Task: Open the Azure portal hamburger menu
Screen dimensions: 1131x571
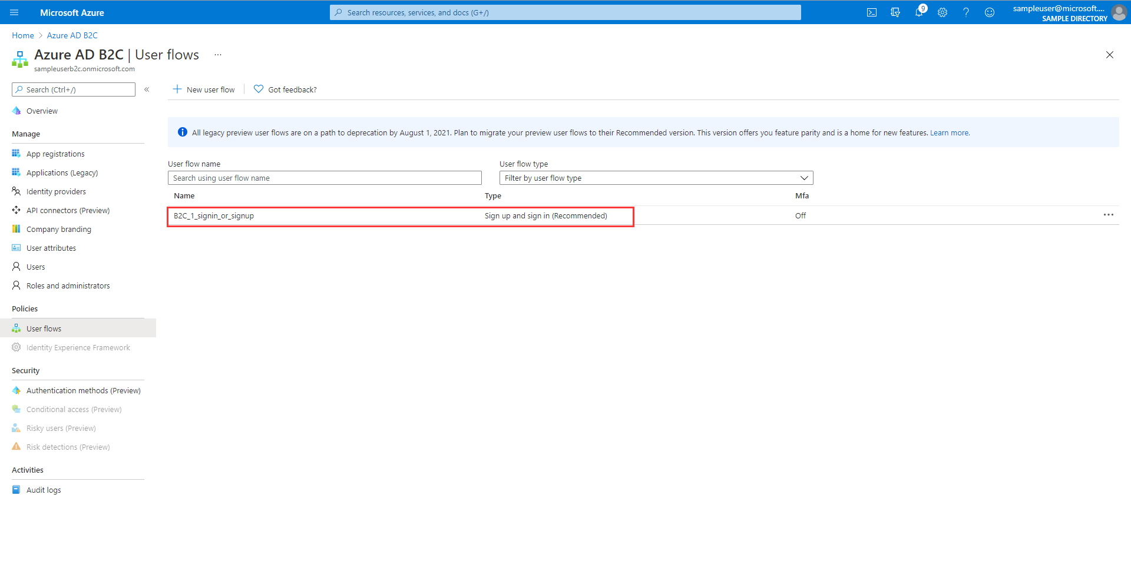Action: point(15,12)
